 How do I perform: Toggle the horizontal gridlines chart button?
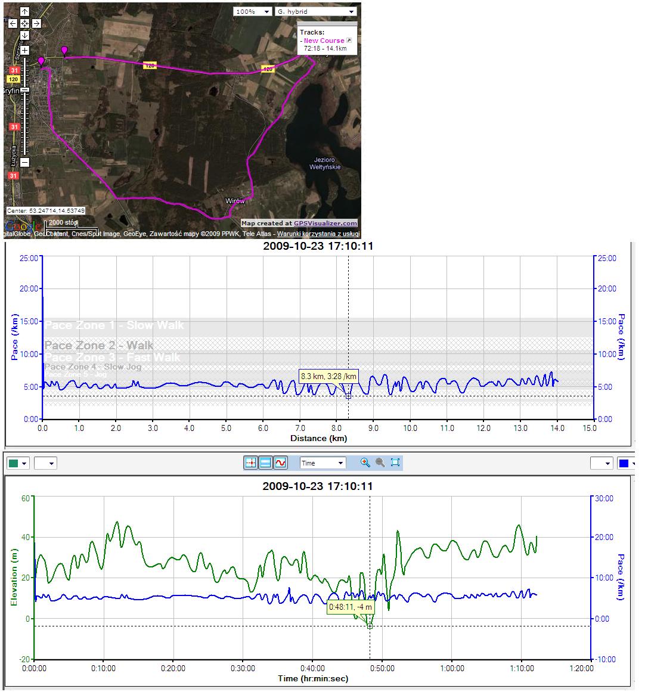coord(266,463)
